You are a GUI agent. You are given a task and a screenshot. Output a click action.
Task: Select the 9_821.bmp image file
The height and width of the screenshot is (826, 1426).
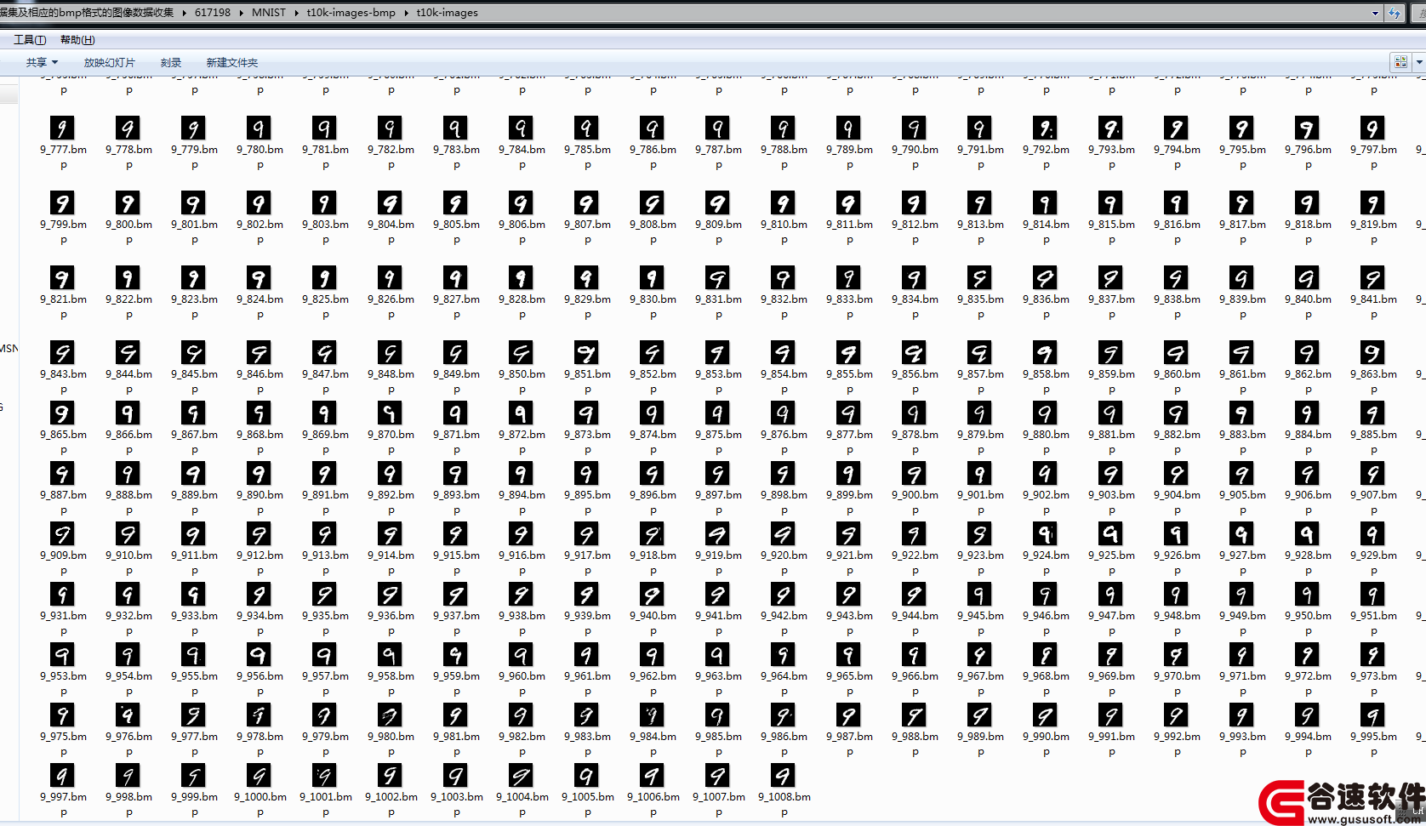tap(63, 291)
